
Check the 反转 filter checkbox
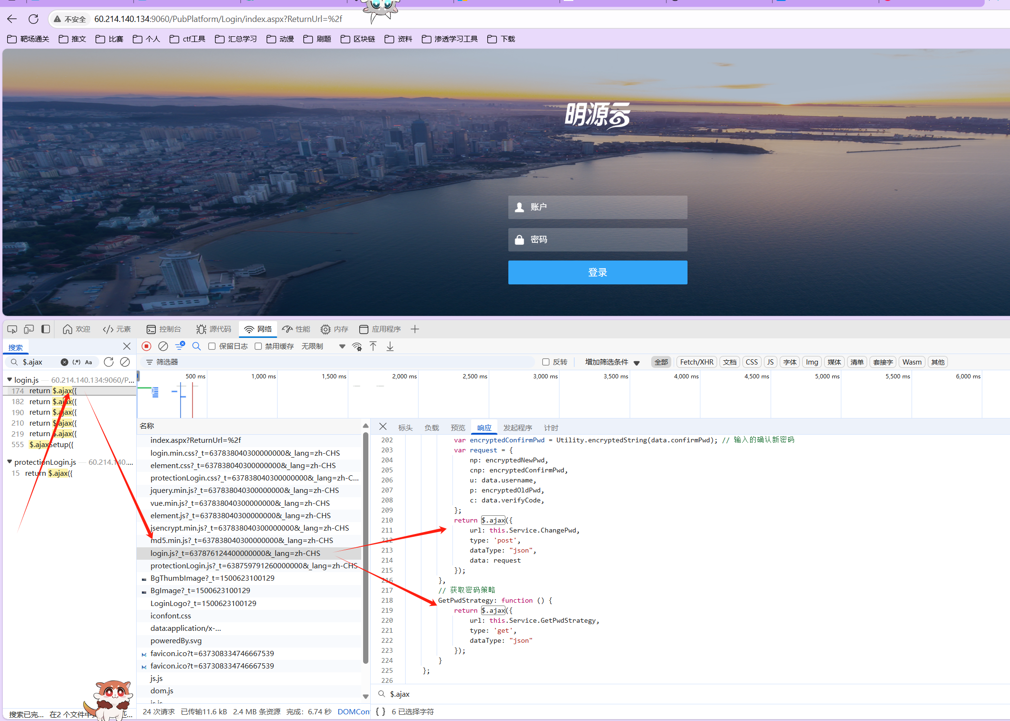click(546, 362)
